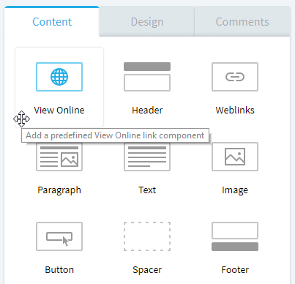Pick the Weblinks chain icon
This screenshot has height=284, width=295.
click(x=235, y=77)
